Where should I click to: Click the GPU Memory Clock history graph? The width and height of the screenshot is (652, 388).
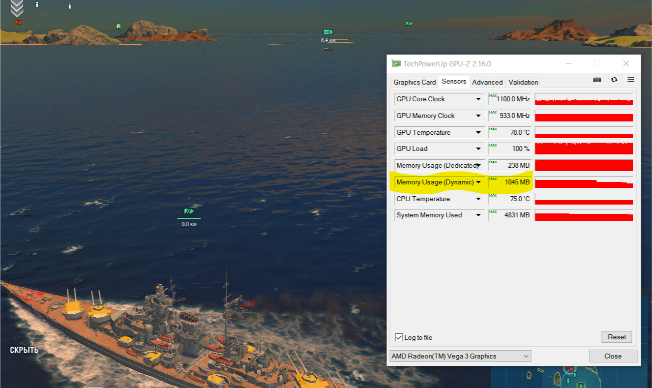tap(584, 116)
